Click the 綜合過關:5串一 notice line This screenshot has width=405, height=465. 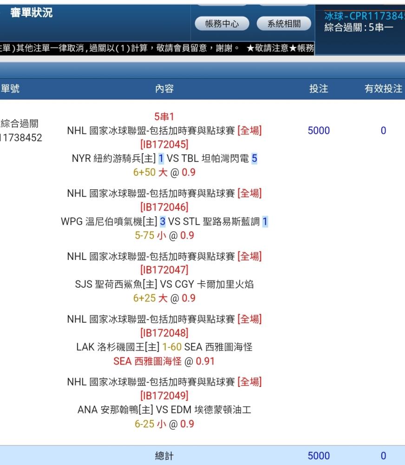coord(359,27)
